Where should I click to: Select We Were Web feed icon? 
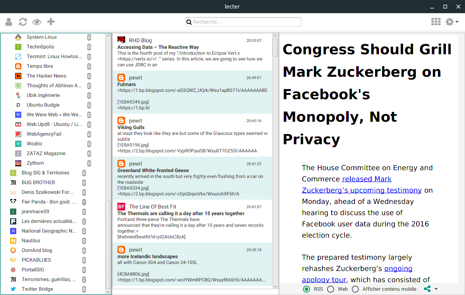point(18,115)
